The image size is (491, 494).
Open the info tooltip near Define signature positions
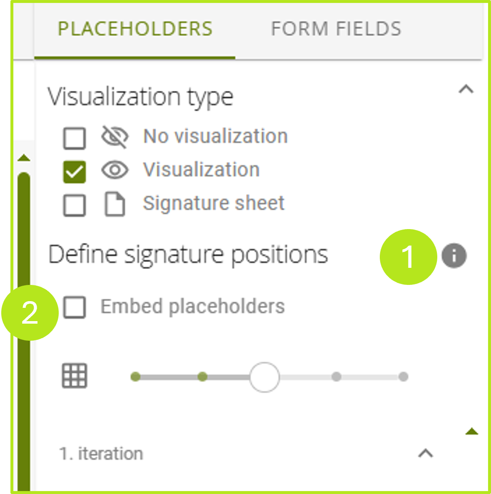tap(454, 256)
